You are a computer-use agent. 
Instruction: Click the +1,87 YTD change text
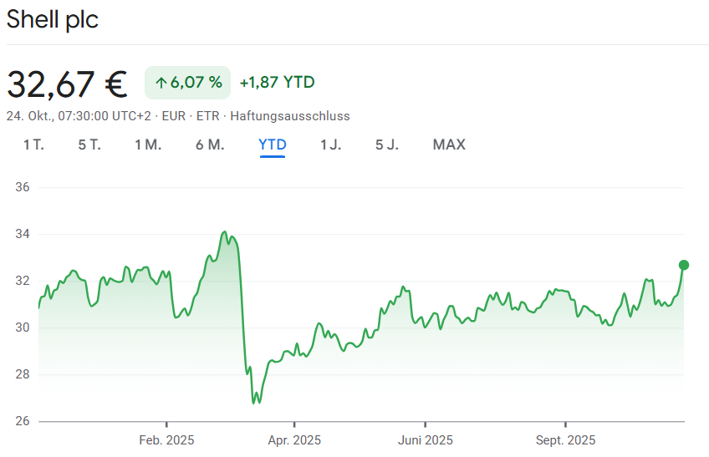(277, 82)
